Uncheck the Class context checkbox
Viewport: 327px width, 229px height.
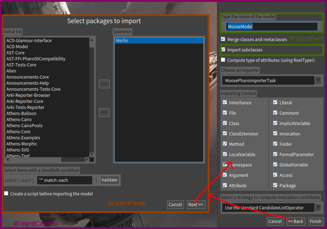(225, 123)
